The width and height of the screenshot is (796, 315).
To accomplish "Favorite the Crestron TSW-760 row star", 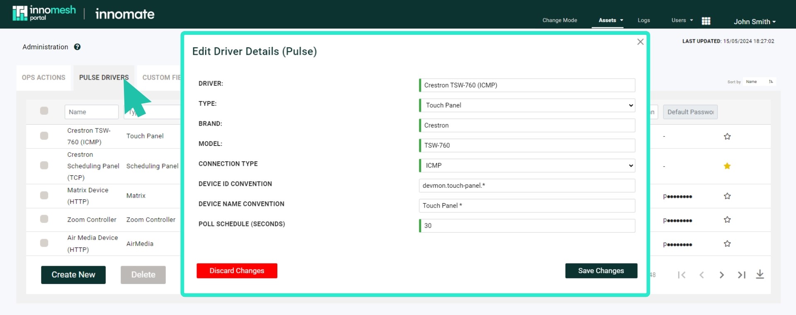I will (x=727, y=136).
